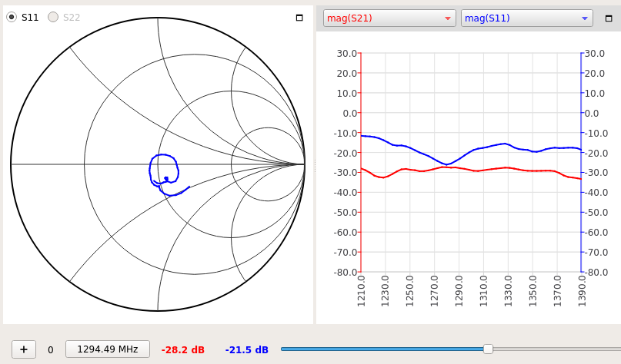Open the mag(S11) trace dropdown
The height and width of the screenshot is (364, 621).
(527, 18)
